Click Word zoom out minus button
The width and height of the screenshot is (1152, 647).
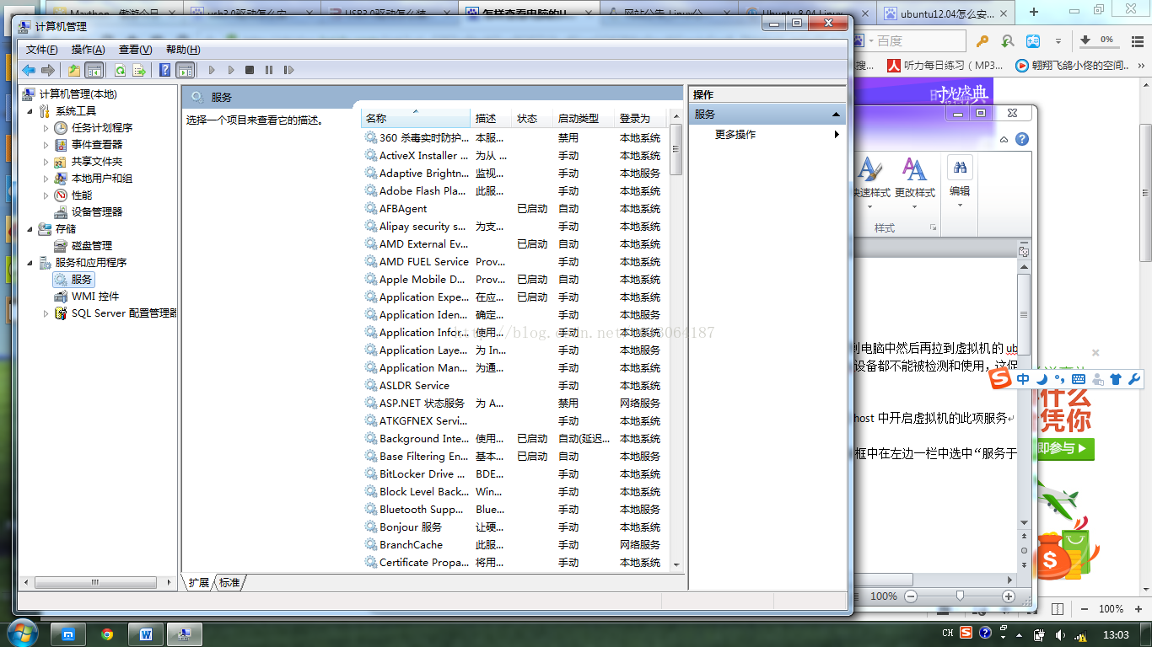click(x=910, y=596)
